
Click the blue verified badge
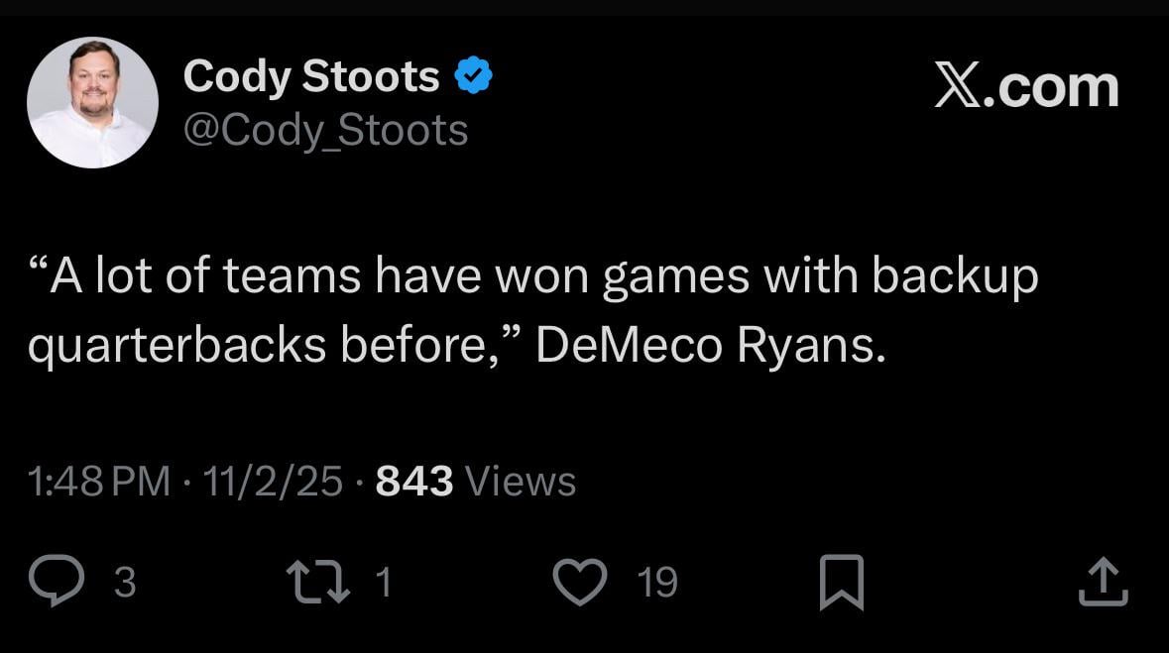point(473,73)
